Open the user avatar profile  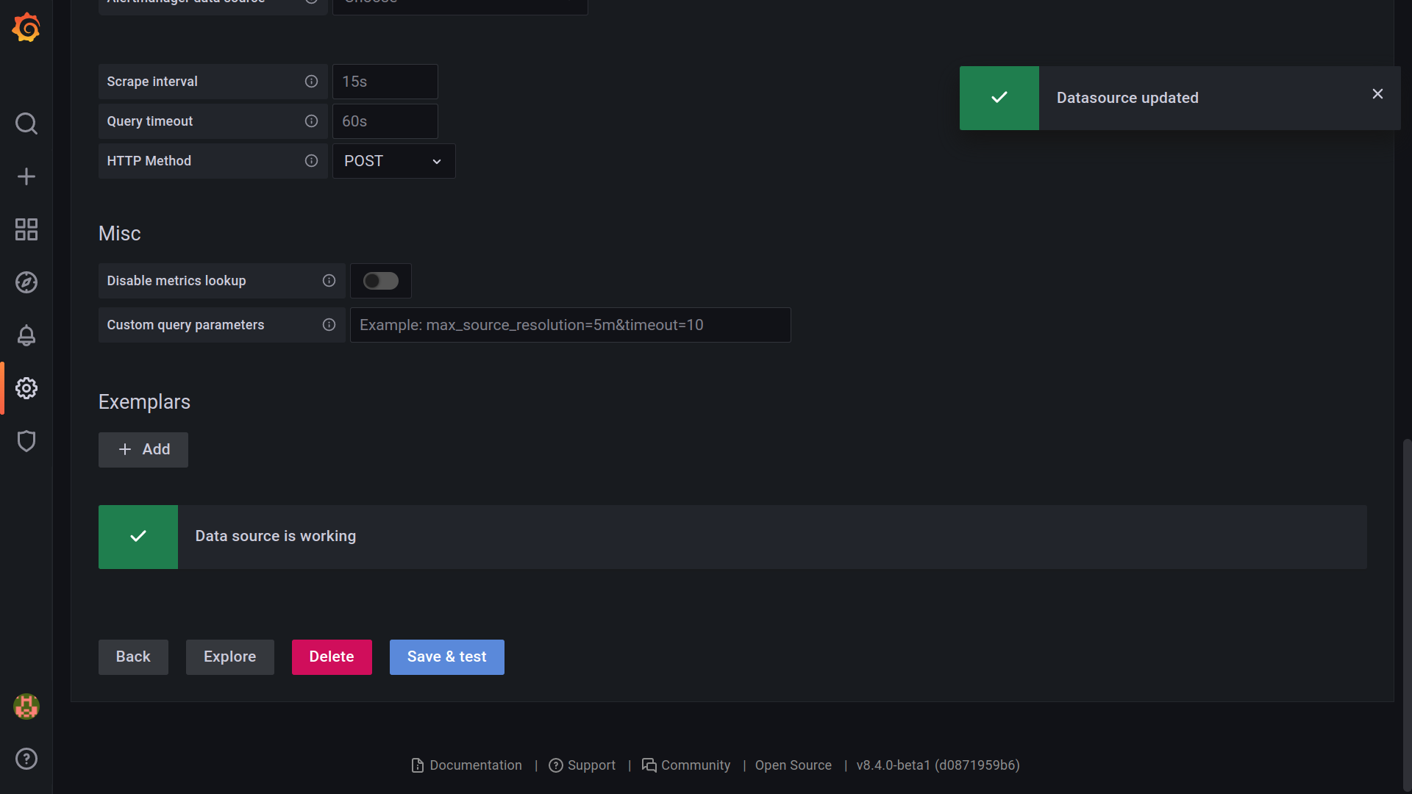pos(26,707)
